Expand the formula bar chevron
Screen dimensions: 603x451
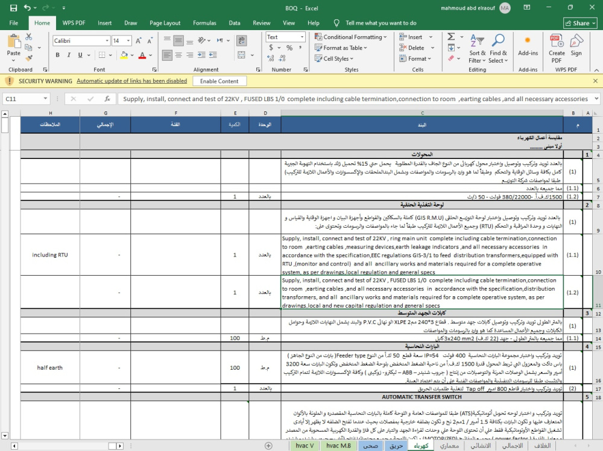596,99
